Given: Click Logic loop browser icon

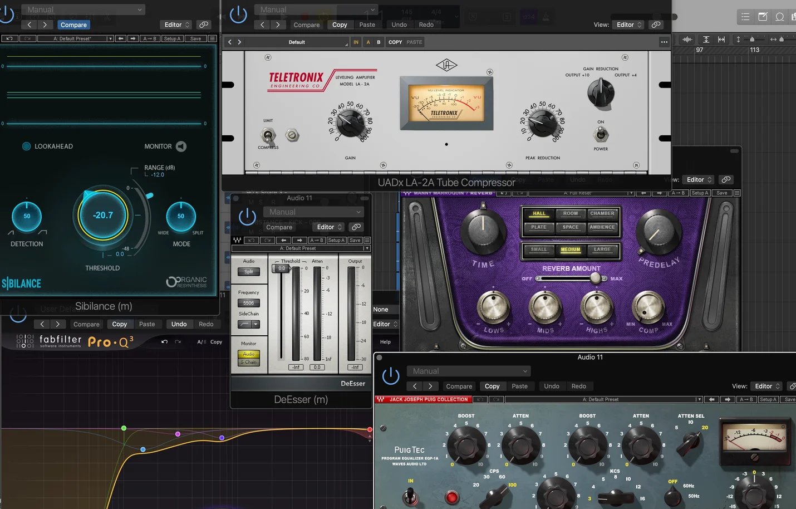Looking at the screenshot, I should [780, 17].
